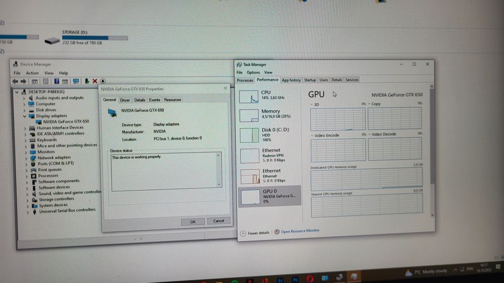Click the Open Resource Monitor link
Viewport: 504px width, 283px height.
(300, 231)
